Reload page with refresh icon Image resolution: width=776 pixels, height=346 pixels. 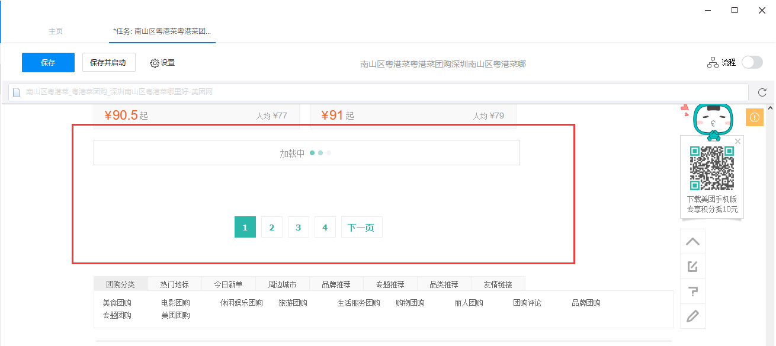coord(762,92)
